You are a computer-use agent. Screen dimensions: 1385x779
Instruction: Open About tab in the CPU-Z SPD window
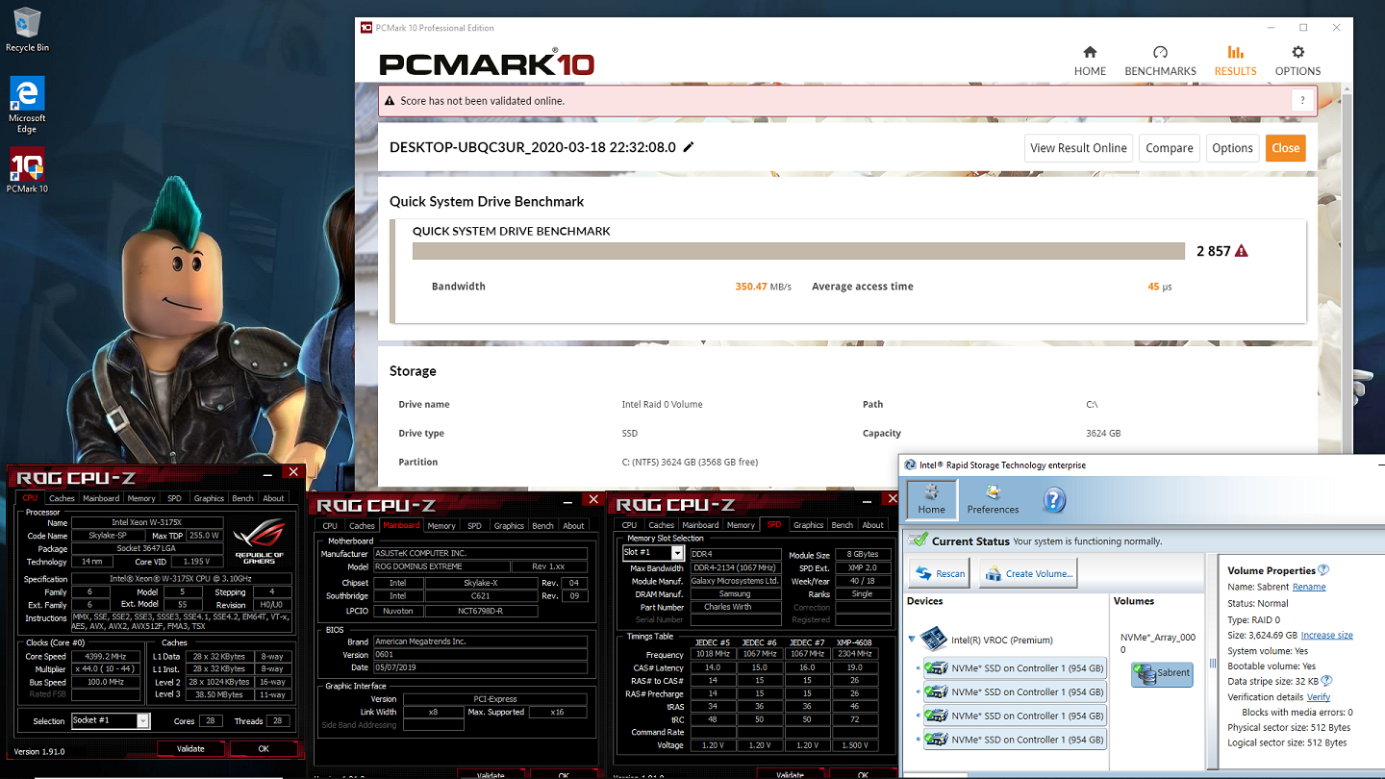tap(873, 524)
